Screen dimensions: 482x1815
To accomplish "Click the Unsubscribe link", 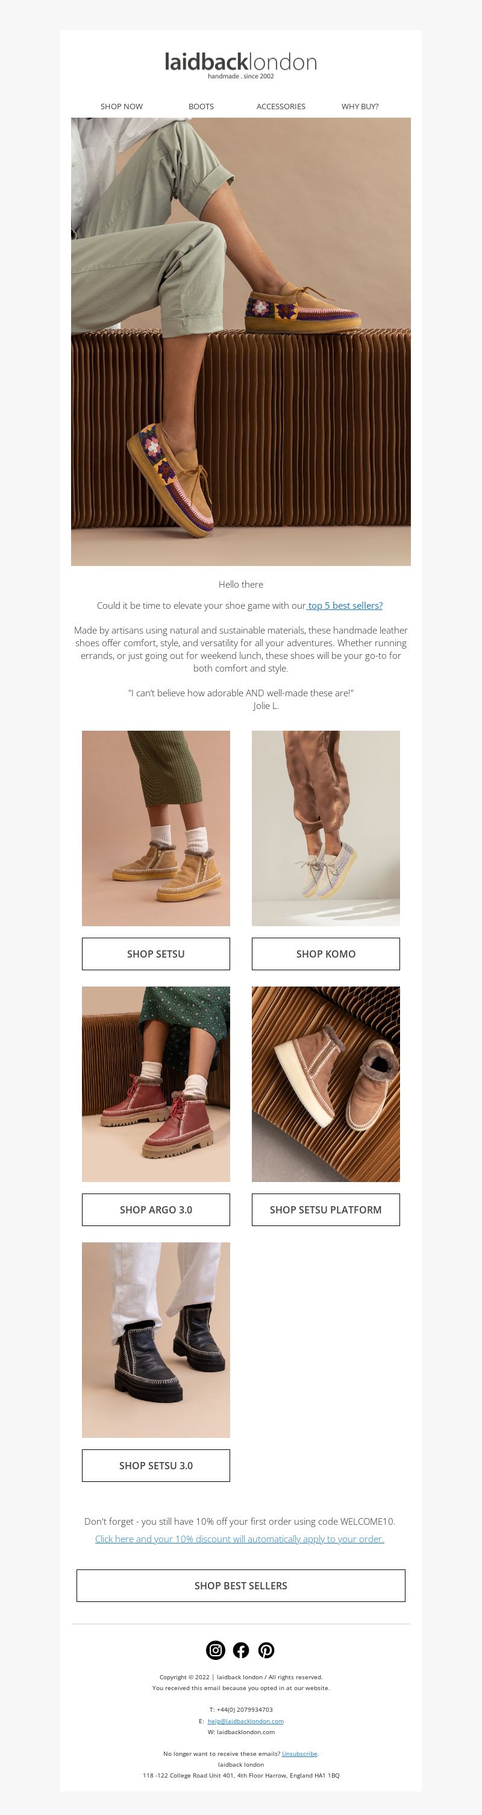I will pyautogui.click(x=299, y=1753).
